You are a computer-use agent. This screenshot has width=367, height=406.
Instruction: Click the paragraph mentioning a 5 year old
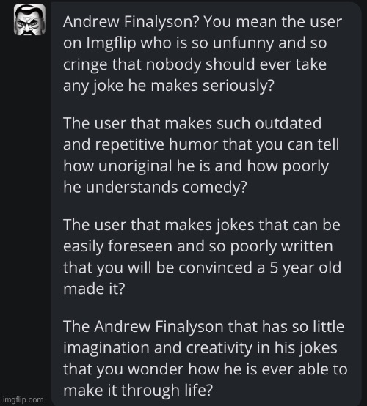[203, 256]
